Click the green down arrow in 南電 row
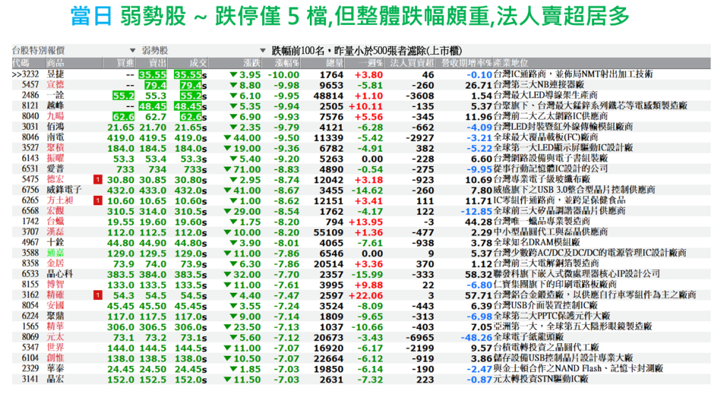 [x=230, y=138]
